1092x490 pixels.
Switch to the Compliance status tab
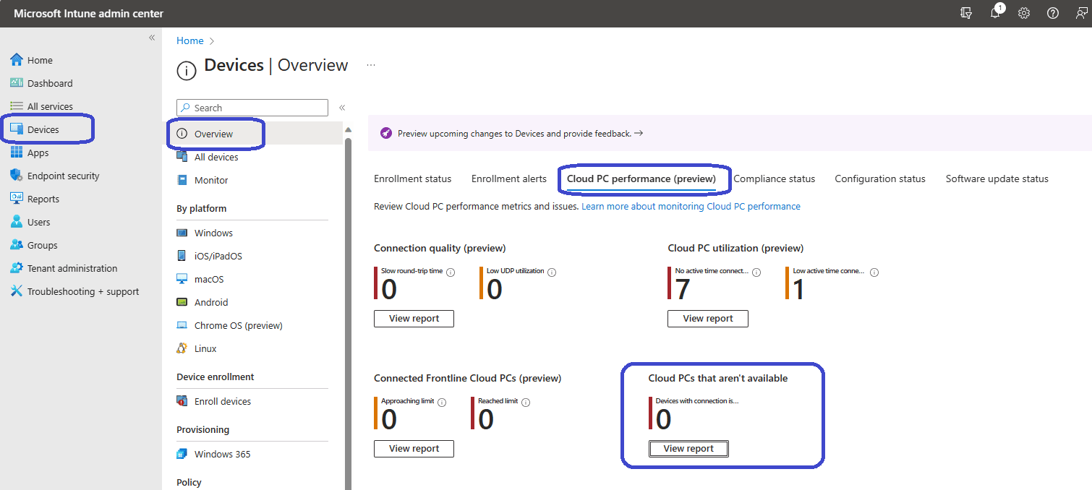(x=774, y=179)
